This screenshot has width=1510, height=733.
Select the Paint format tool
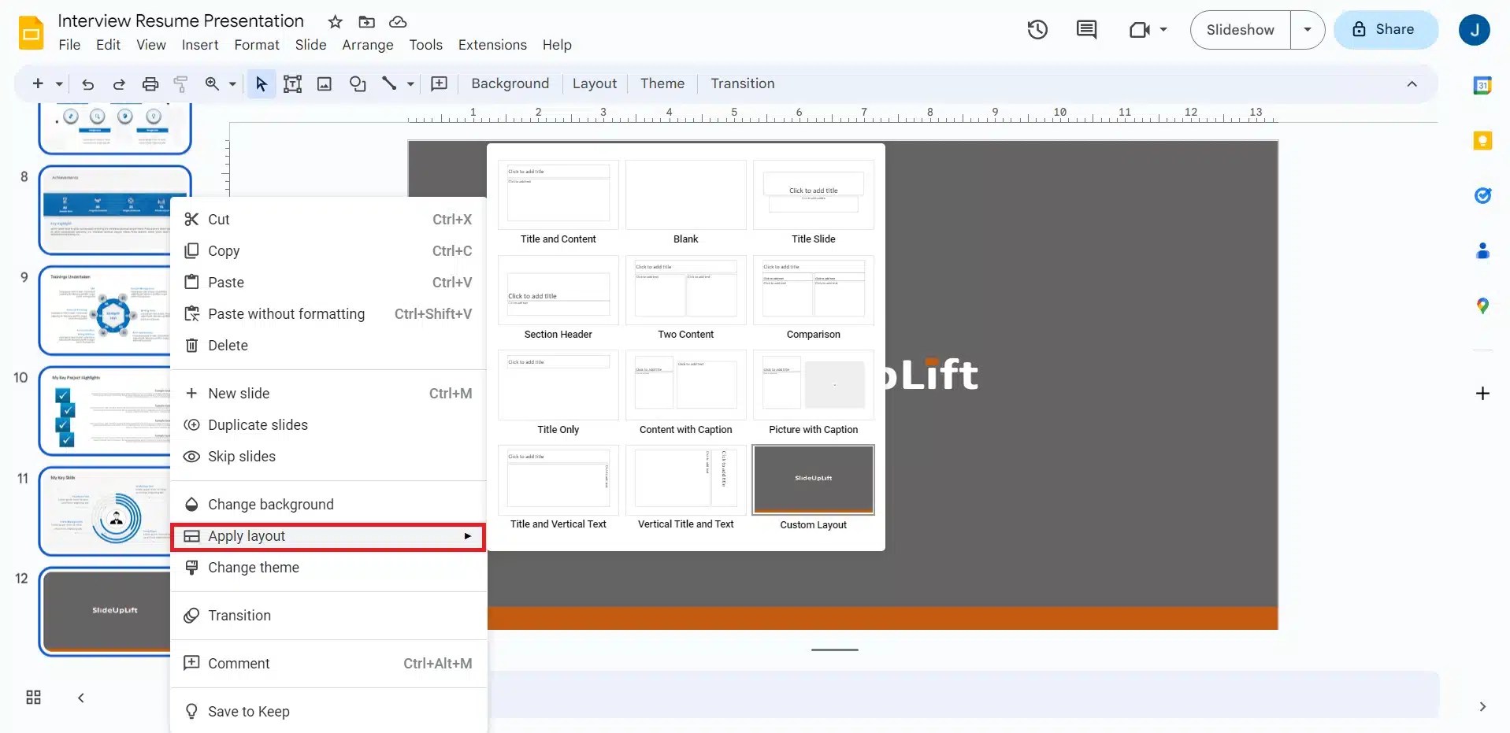coord(180,84)
